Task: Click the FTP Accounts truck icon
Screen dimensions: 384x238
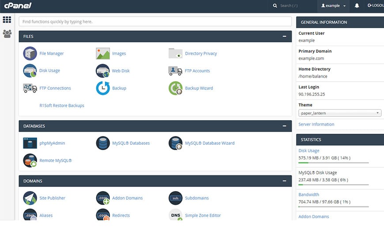Action: 175,71
